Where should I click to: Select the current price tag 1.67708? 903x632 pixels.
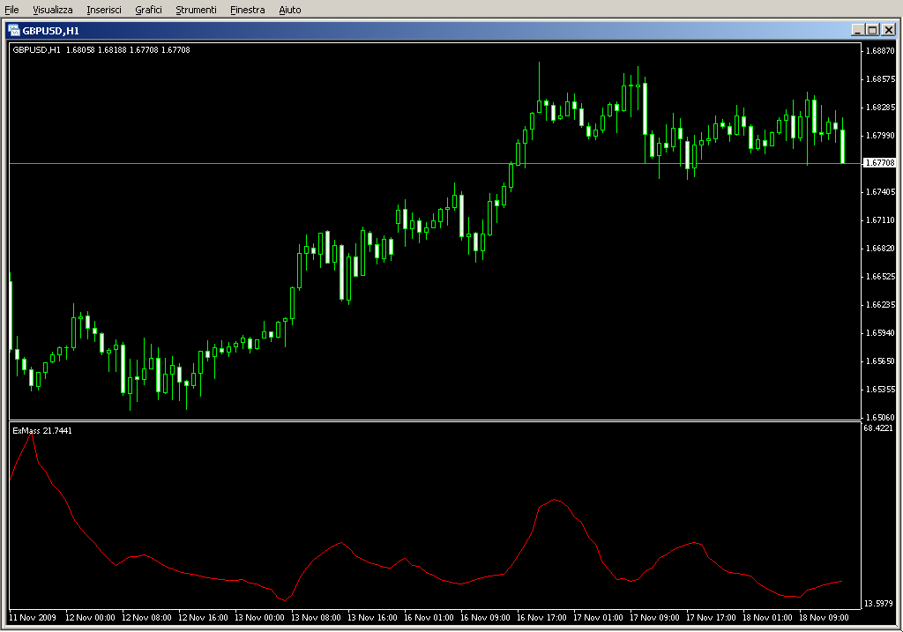(x=879, y=163)
